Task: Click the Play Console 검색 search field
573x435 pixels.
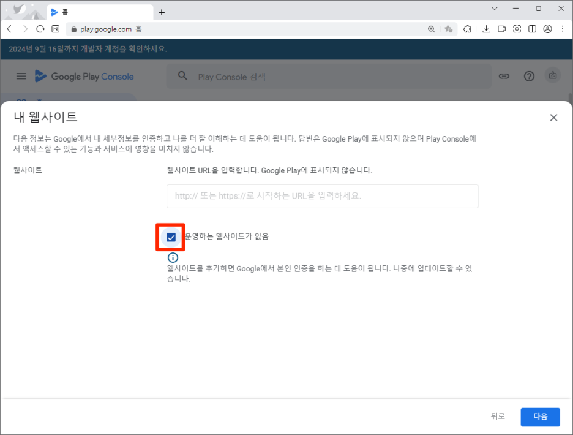Action: 329,77
